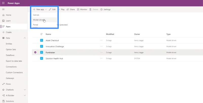This screenshot has height=103, width=203.
Task: Open more options for Asset Checkout
Action: click(x=101, y=40)
